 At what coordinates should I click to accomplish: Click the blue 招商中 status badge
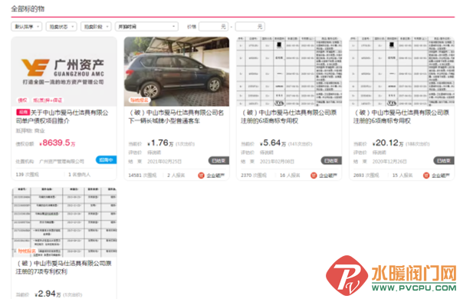(x=106, y=160)
